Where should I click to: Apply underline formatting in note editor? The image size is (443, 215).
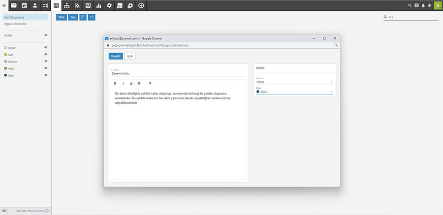(x=131, y=83)
